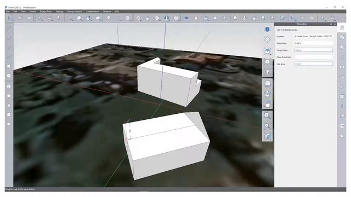Click the pan hand navigation icon
This screenshot has height=197, width=351.
[267, 105]
